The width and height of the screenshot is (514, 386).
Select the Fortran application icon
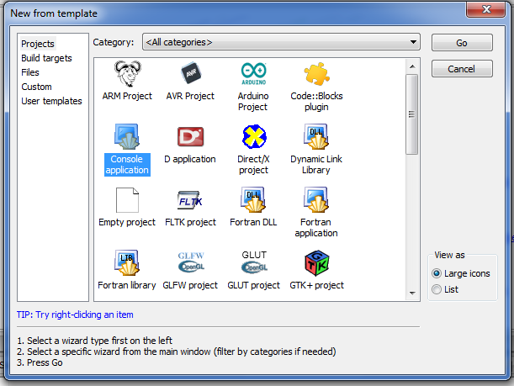pos(316,199)
